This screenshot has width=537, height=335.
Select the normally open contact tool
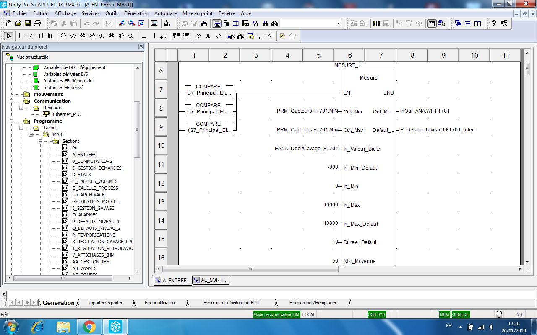point(21,36)
